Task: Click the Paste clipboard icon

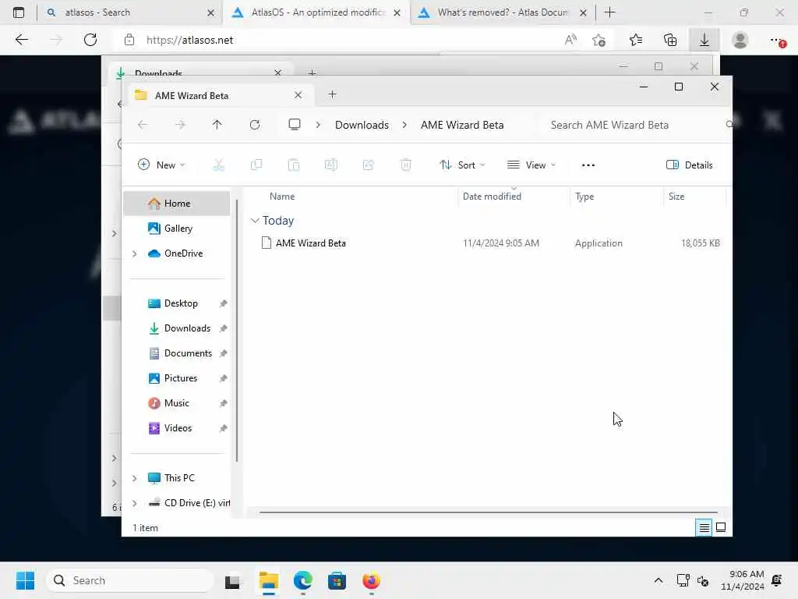Action: (294, 165)
